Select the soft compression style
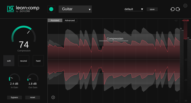Screen dimensions: 191x103 click(9, 61)
